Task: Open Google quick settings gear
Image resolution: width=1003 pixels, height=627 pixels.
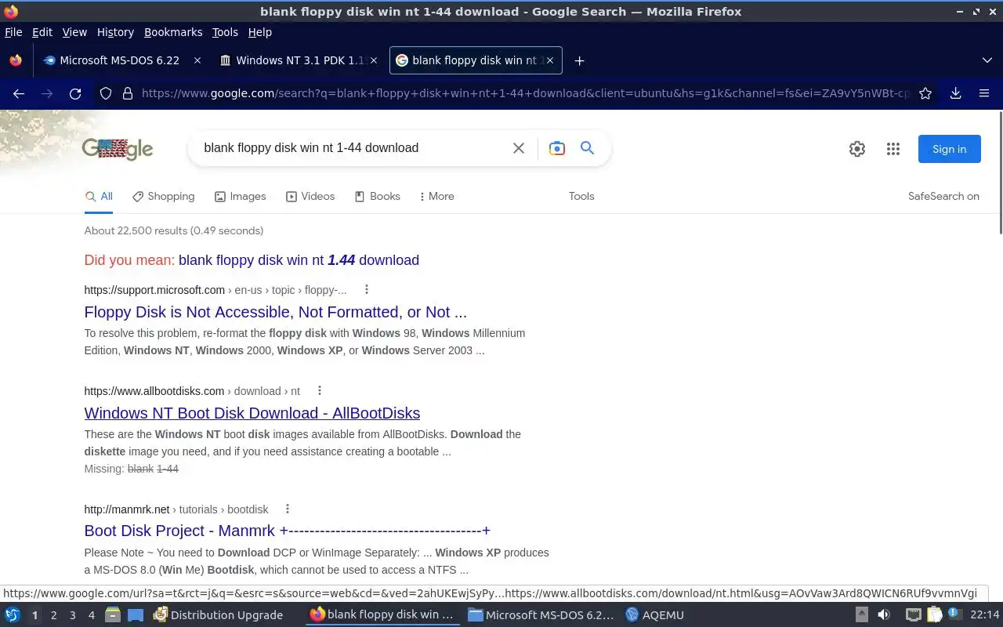Action: pyautogui.click(x=857, y=149)
